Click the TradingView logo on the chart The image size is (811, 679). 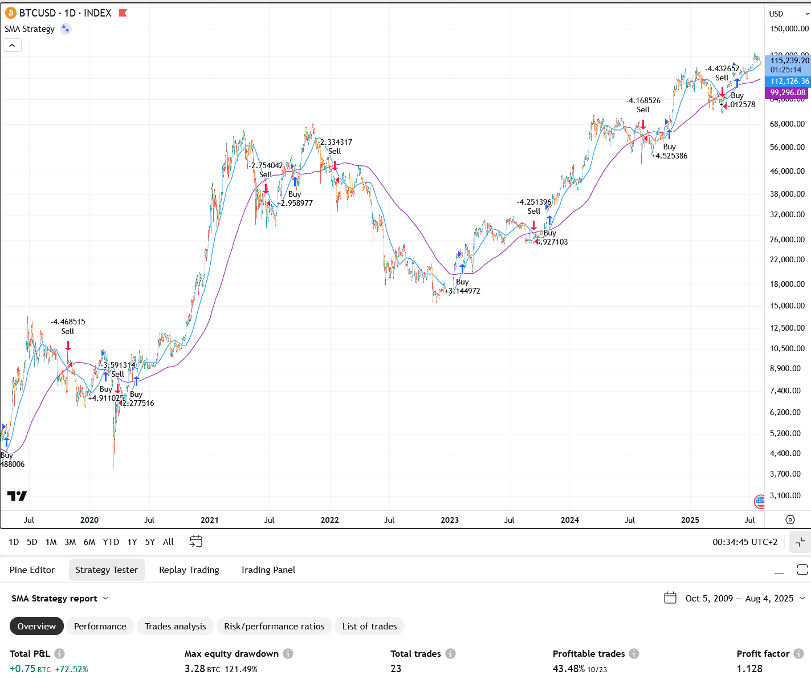tap(17, 496)
